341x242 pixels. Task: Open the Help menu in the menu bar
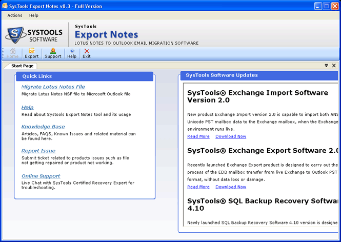pos(34,15)
